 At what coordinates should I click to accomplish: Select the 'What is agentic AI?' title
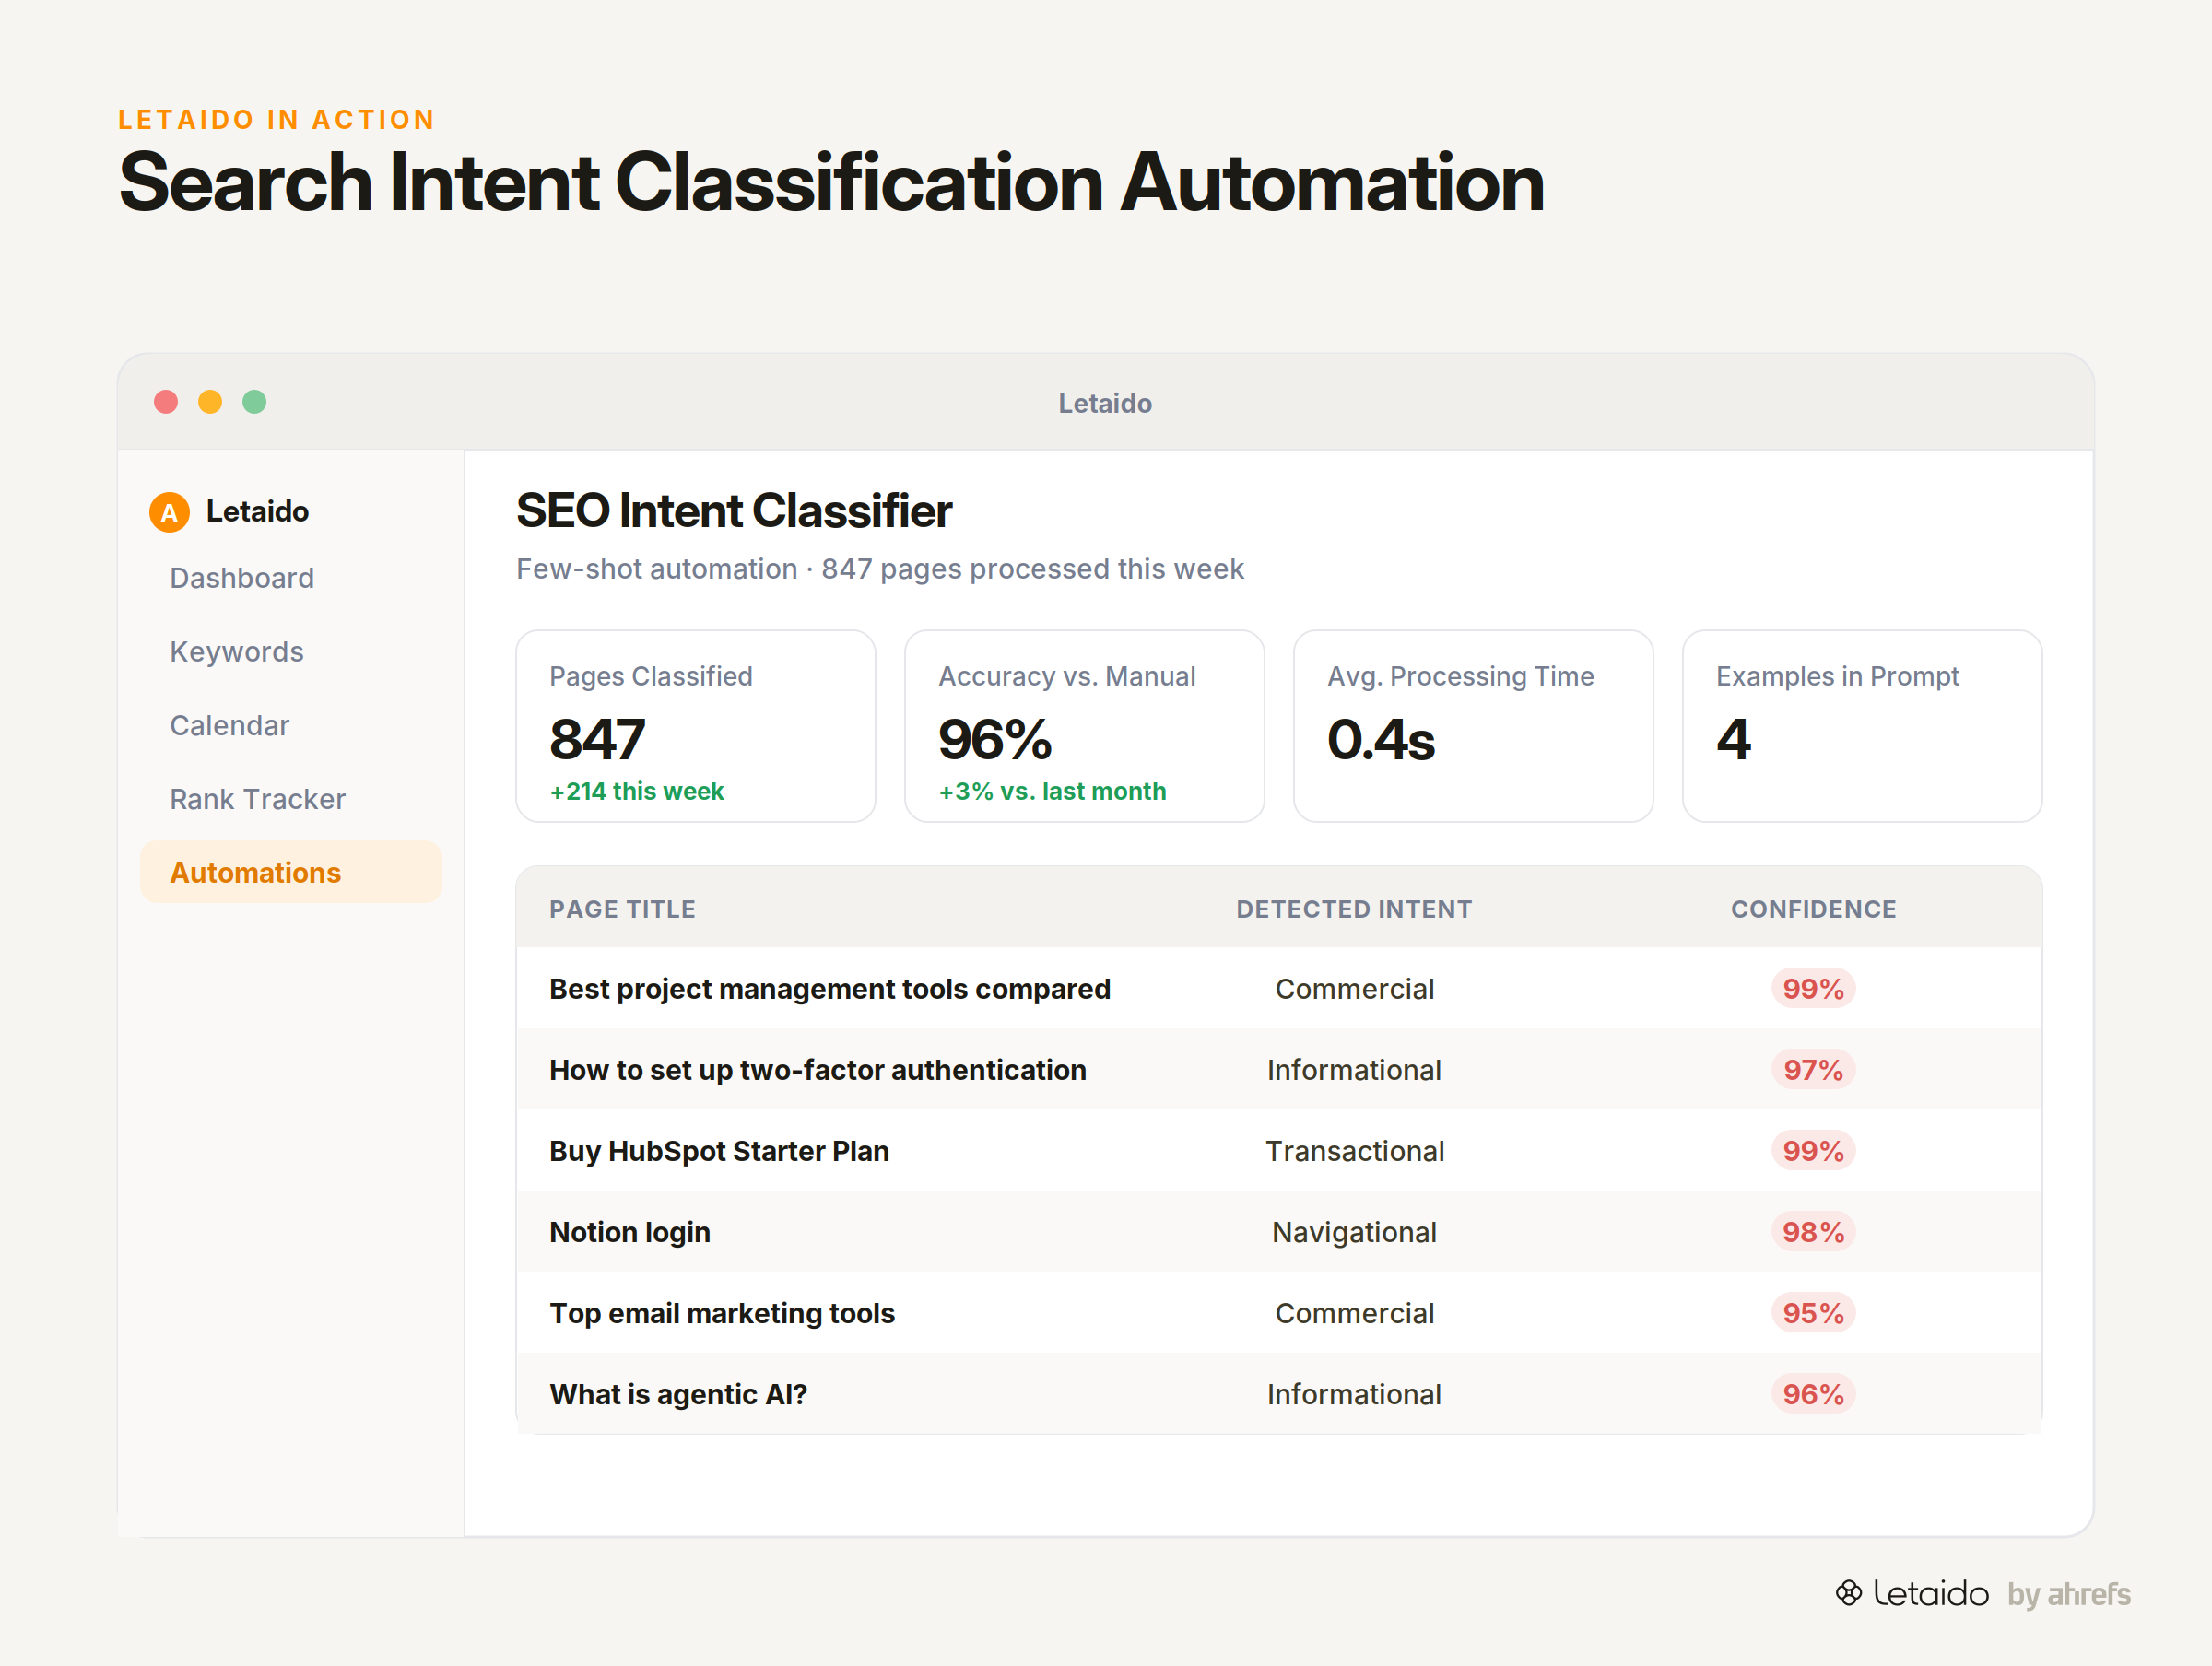tap(678, 1394)
